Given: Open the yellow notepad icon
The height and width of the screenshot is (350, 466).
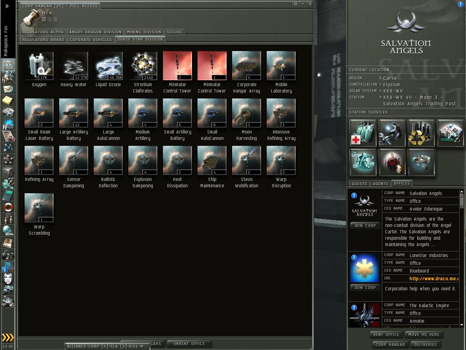Looking at the screenshot, I should [x=8, y=100].
